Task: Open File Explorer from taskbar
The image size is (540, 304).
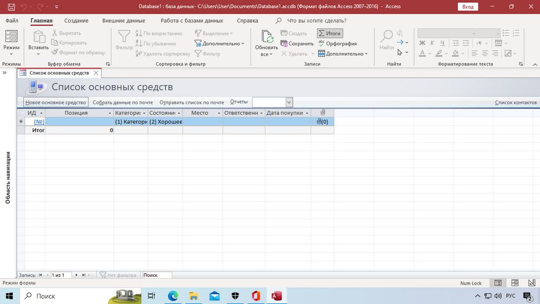Action: click(193, 296)
